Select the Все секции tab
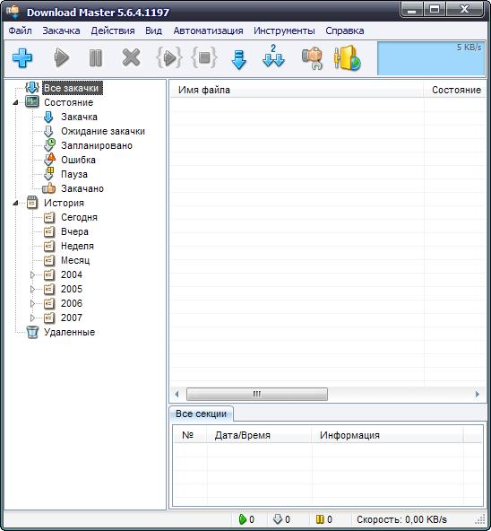The image size is (491, 531). tap(201, 413)
